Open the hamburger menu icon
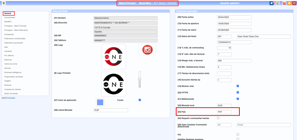This screenshot has width=297, height=140. coord(4,3)
